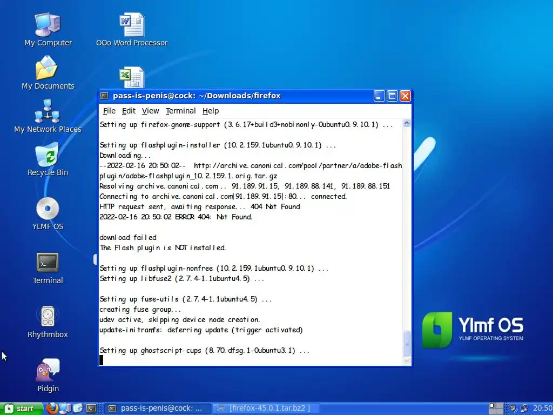553x415 pixels.
Task: Open the Edit menu in terminal
Action: pos(129,111)
